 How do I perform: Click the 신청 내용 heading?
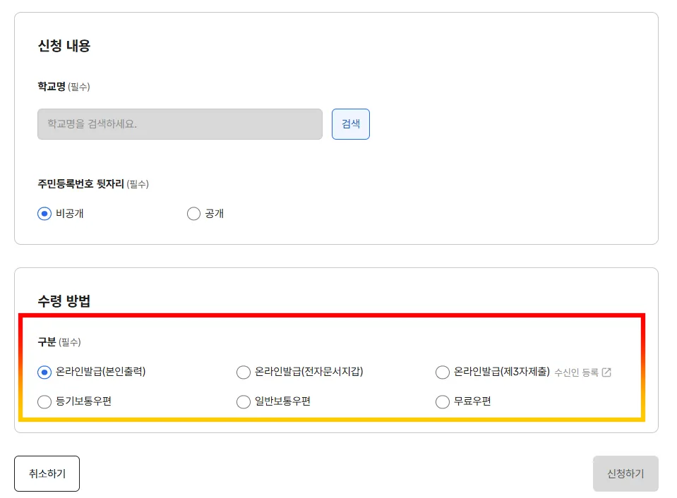[x=64, y=46]
